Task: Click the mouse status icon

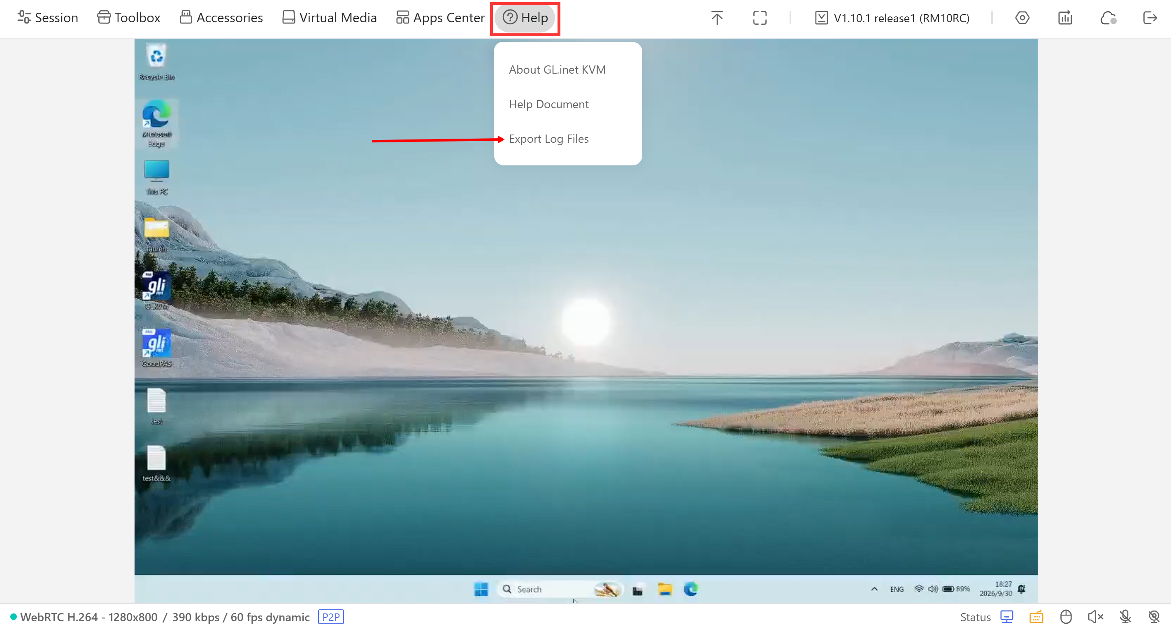Action: pos(1066,617)
